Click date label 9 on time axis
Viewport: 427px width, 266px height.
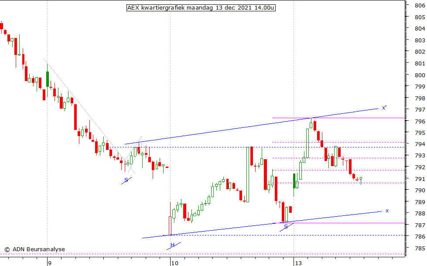tap(50, 263)
